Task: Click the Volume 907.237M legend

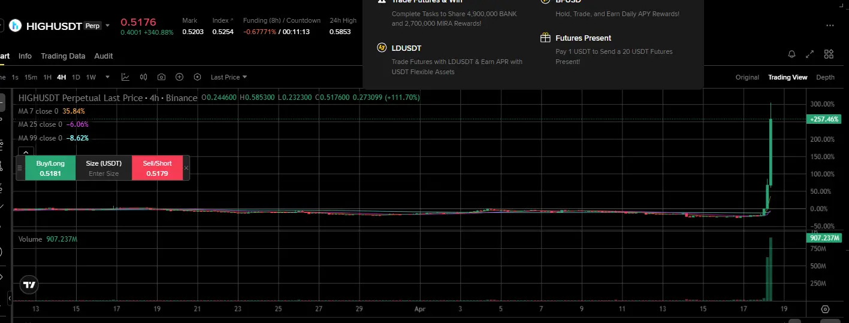Action: pyautogui.click(x=48, y=239)
